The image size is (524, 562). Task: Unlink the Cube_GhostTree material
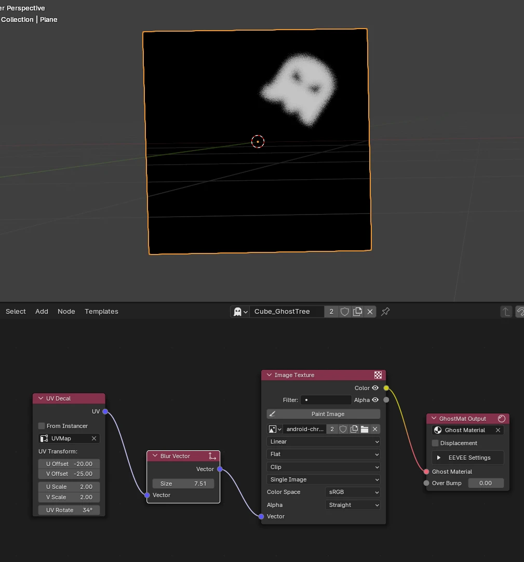pos(370,312)
